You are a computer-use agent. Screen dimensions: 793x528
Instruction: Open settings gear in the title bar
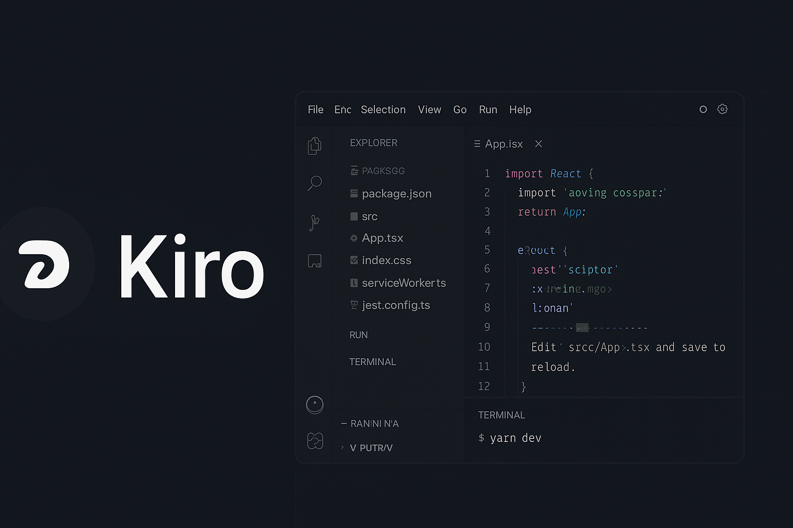click(722, 109)
